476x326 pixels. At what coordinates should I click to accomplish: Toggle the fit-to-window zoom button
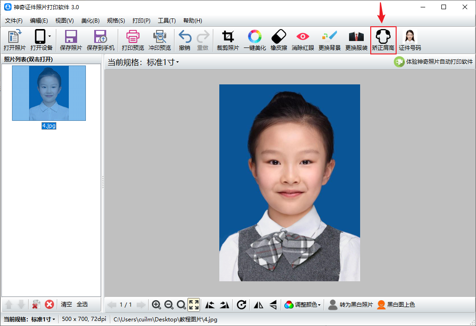pyautogui.click(x=194, y=304)
